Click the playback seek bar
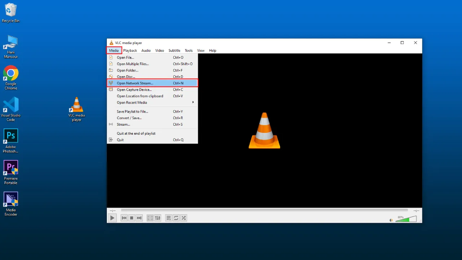 click(x=264, y=210)
